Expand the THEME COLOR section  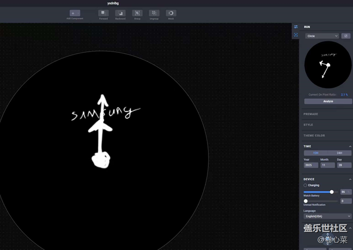(326, 135)
